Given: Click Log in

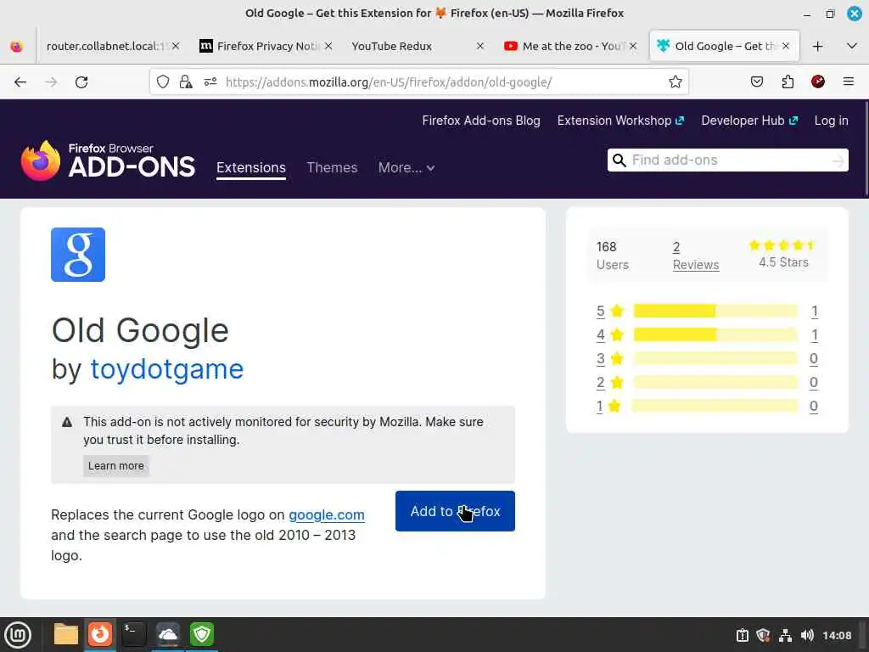Looking at the screenshot, I should (x=831, y=121).
